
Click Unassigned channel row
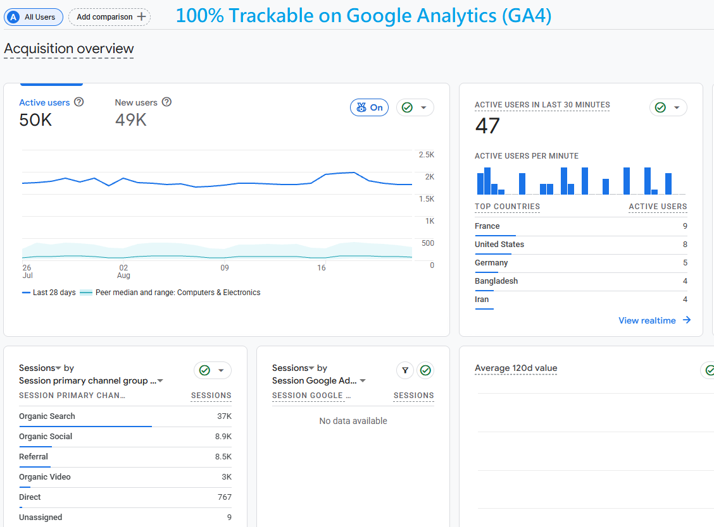pos(125,518)
